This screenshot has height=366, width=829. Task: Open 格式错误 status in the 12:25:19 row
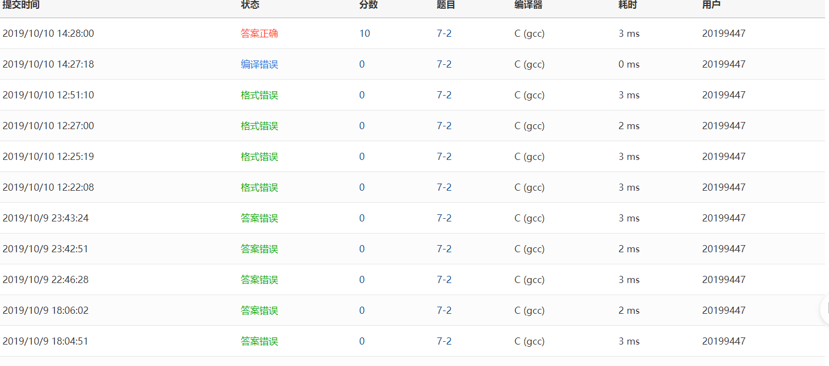[259, 157]
